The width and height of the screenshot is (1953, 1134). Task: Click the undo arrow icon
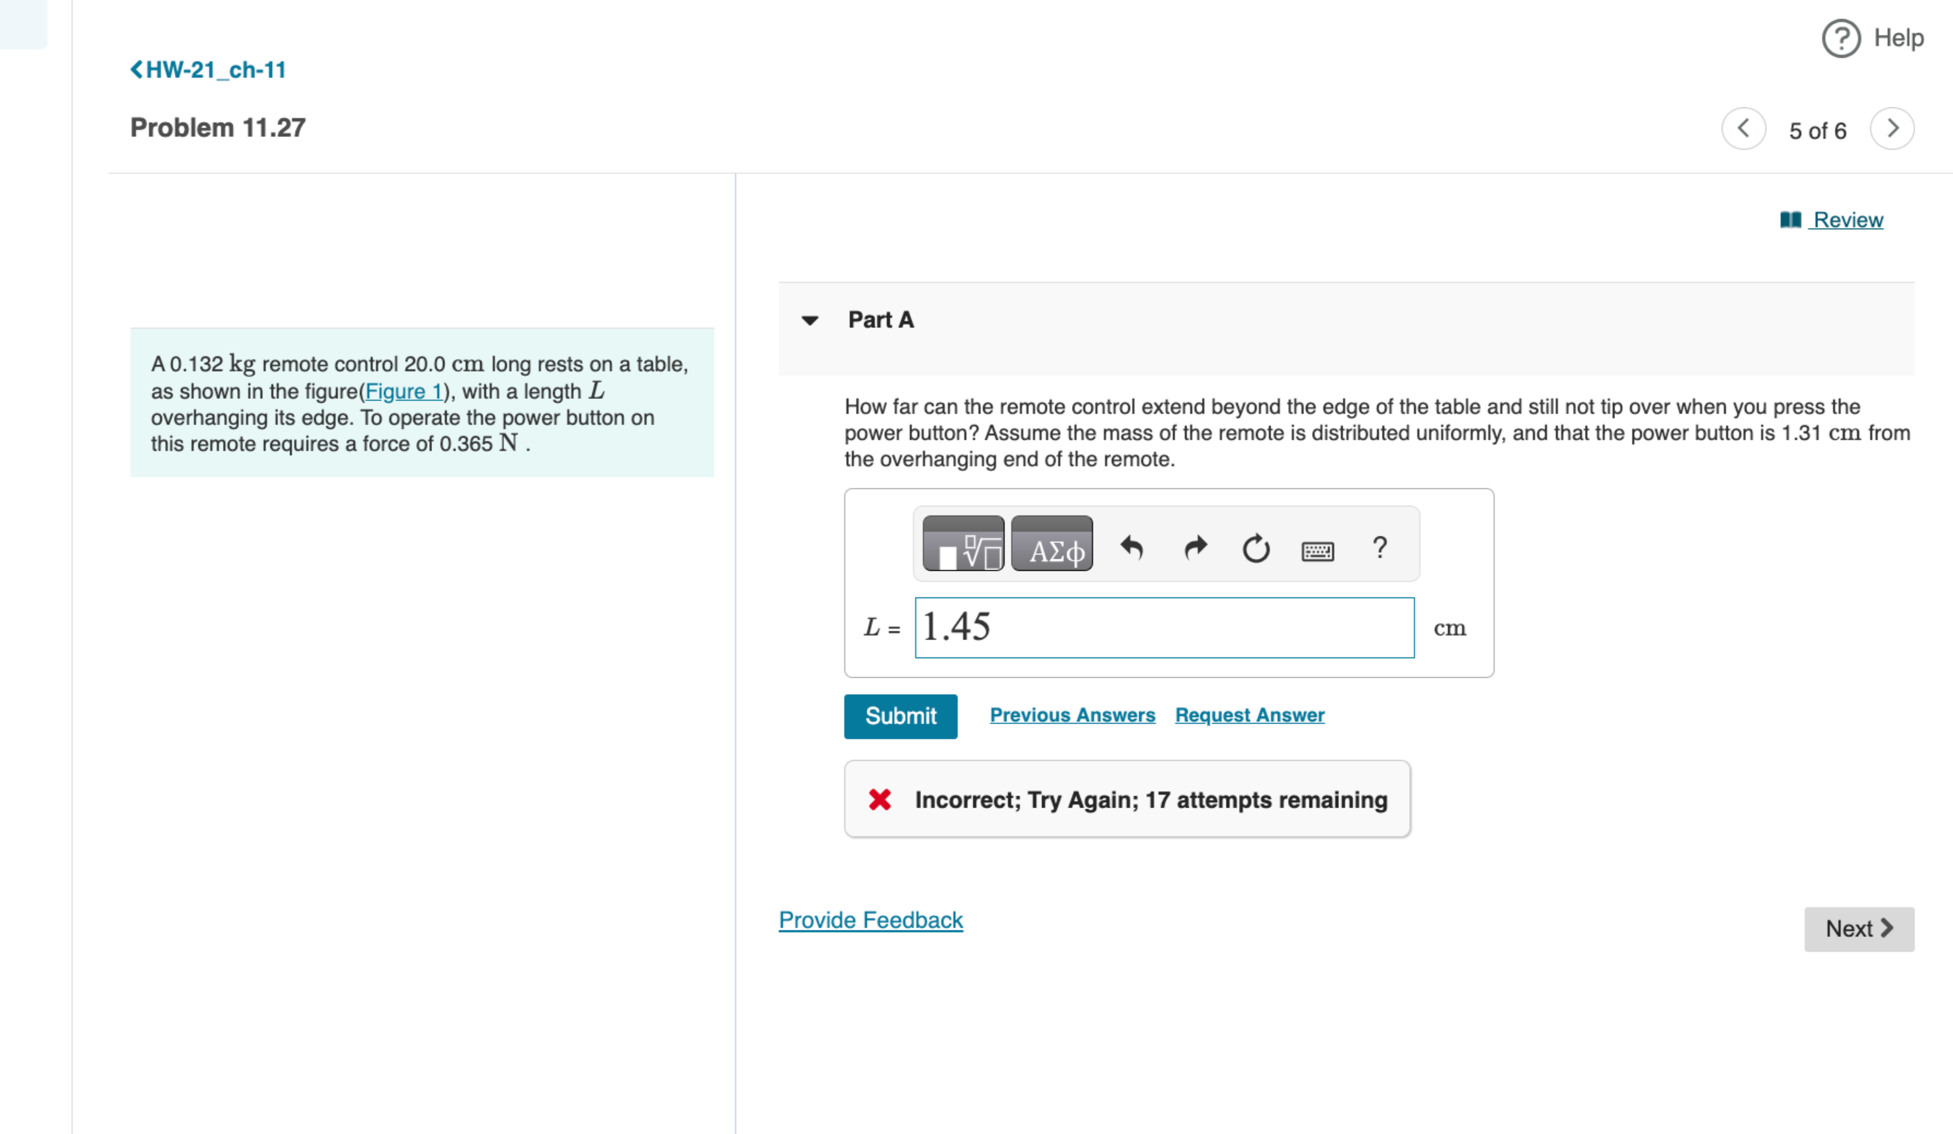pyautogui.click(x=1132, y=548)
